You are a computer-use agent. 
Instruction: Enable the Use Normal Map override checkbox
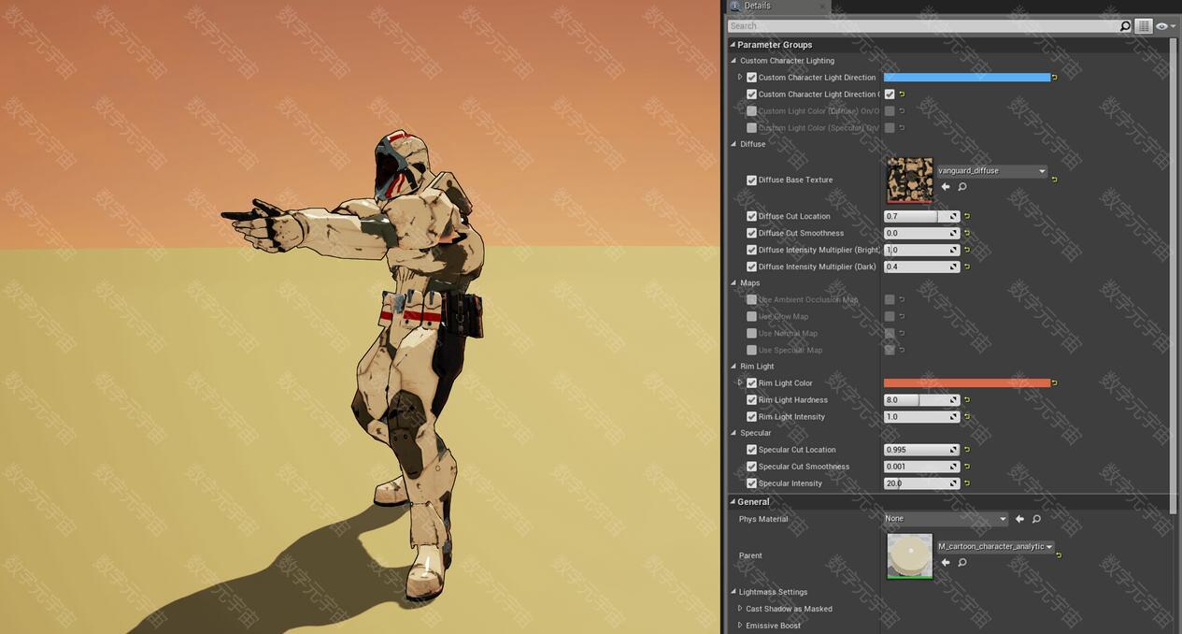point(751,333)
